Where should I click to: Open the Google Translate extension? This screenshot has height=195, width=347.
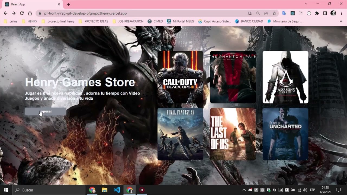(x=284, y=13)
